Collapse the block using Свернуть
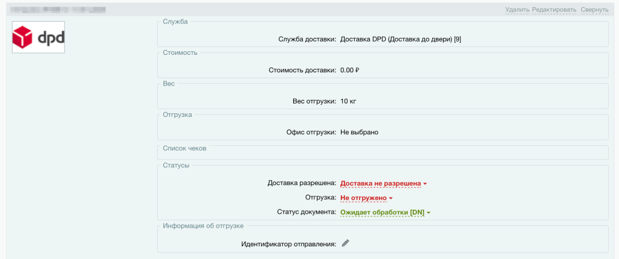This screenshot has width=619, height=259. [594, 10]
